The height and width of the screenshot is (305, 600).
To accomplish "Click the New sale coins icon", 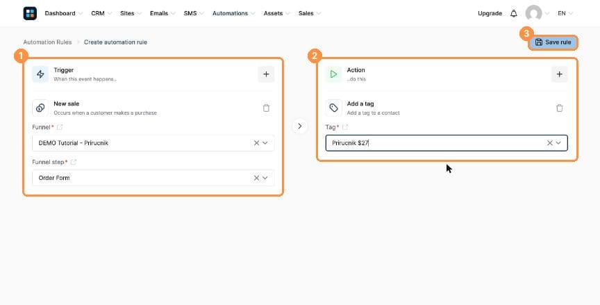I will tap(40, 108).
